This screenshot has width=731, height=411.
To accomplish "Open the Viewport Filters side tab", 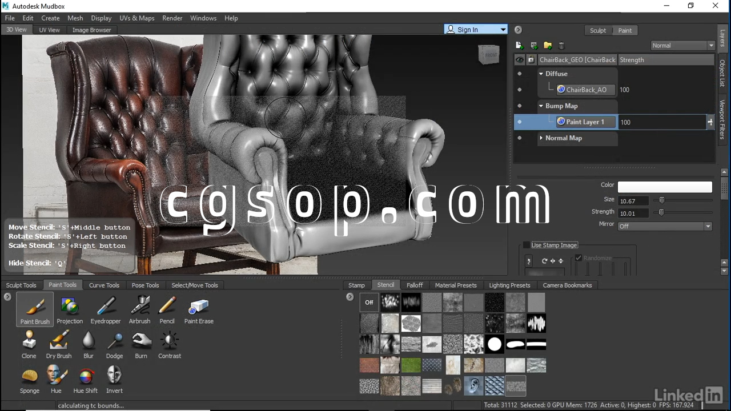I will (x=722, y=120).
